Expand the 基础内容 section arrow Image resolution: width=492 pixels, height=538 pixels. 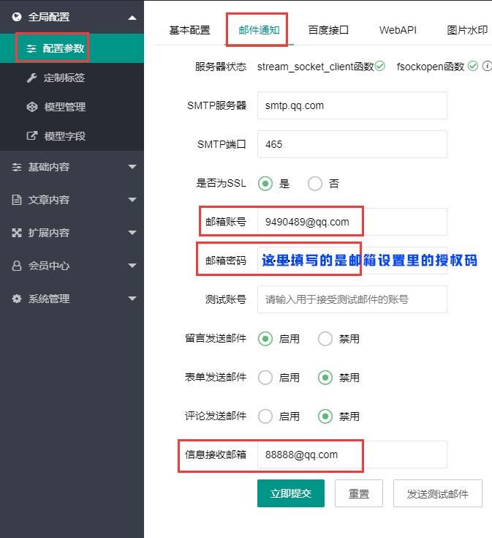pyautogui.click(x=132, y=167)
